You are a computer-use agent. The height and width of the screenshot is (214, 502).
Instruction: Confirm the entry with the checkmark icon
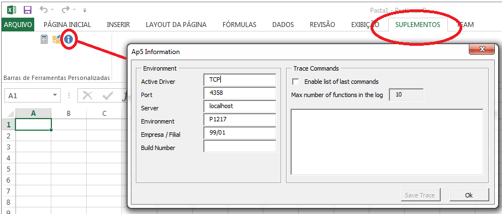click(x=108, y=95)
